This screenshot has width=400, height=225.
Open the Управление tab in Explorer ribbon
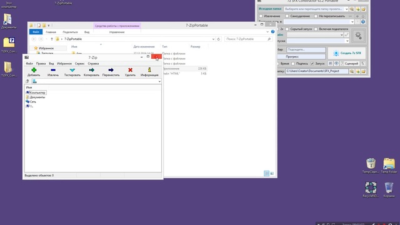coord(117,32)
